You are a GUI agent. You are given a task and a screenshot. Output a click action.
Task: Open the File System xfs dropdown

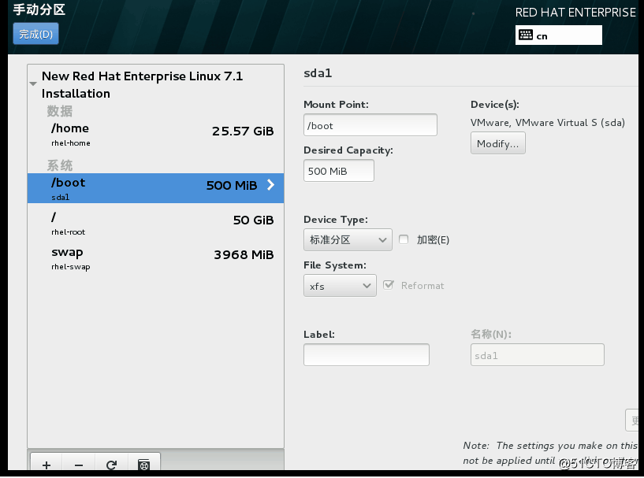(340, 286)
